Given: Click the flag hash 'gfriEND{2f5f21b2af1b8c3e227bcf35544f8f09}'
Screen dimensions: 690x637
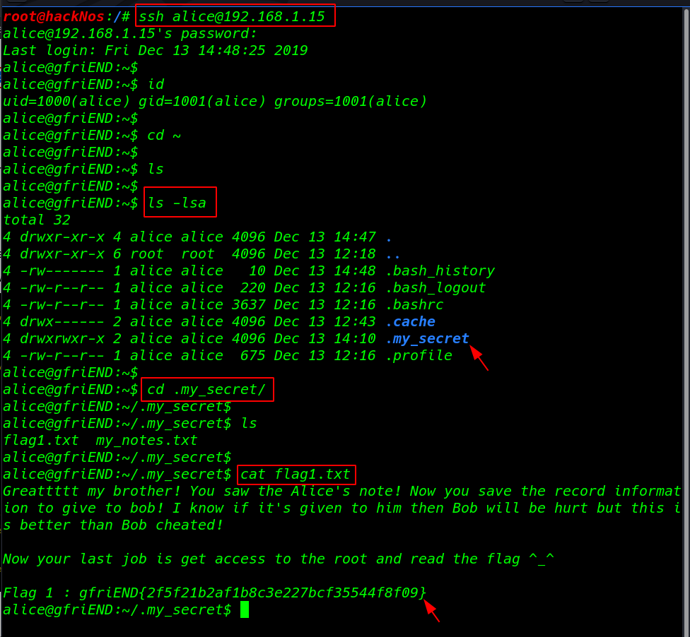Looking at the screenshot, I should tap(252, 593).
